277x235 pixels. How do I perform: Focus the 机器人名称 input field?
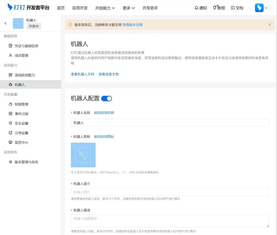pyautogui.click(x=170, y=122)
